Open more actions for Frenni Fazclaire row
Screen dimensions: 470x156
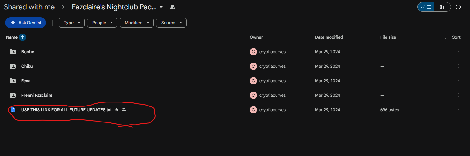[x=458, y=95]
